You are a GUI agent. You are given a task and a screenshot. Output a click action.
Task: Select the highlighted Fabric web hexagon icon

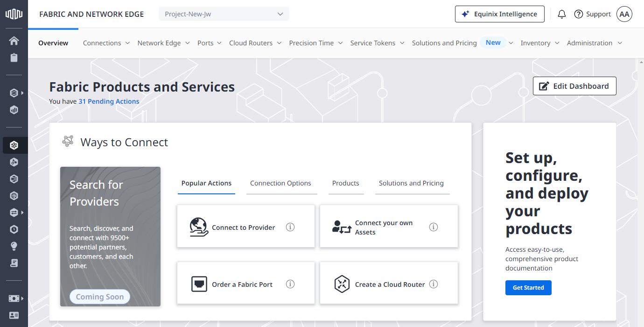coord(14,145)
